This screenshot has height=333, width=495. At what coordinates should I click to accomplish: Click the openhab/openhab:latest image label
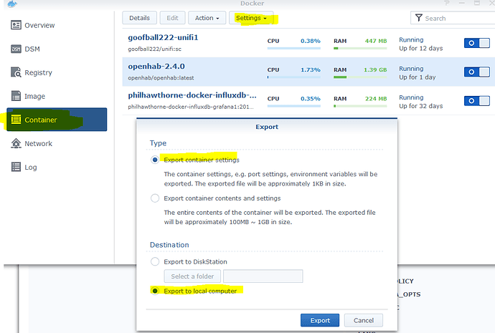[161, 78]
